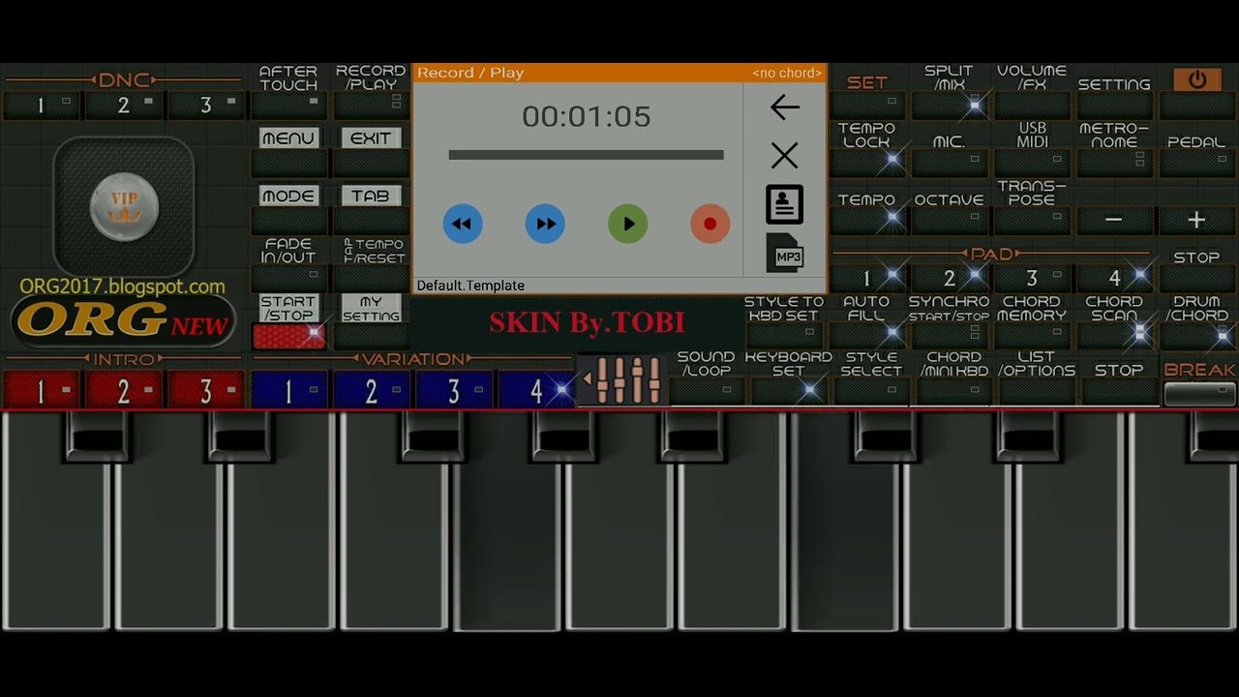
Task: Click the minus button
Action: point(1114,221)
